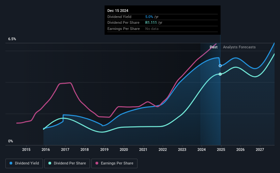
Task: Select the 2018 x-axis label
Action: (x=85, y=150)
